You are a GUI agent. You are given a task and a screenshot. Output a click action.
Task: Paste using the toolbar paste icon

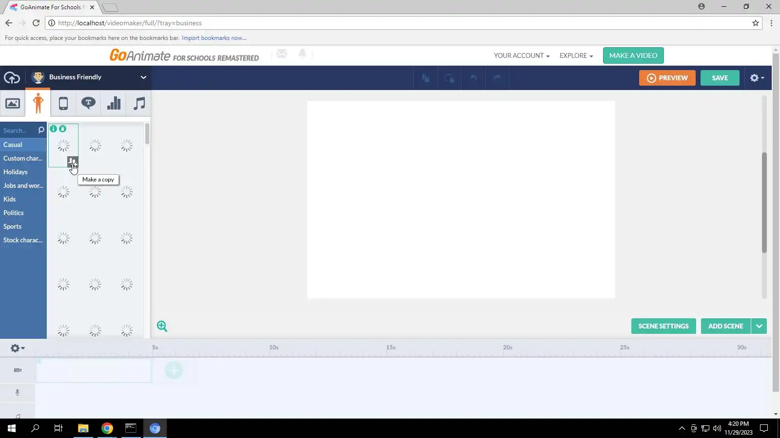click(449, 78)
